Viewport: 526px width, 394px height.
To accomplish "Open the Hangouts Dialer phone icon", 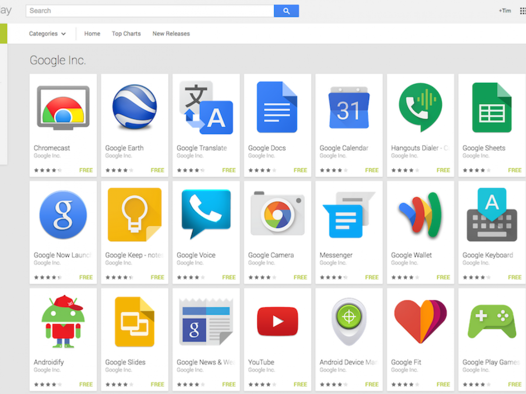I will coord(420,107).
